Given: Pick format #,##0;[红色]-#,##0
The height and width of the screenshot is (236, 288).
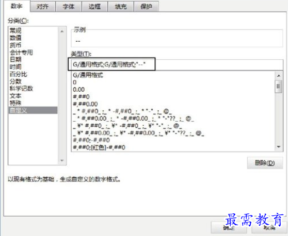Looking at the screenshot, I should tap(173, 147).
